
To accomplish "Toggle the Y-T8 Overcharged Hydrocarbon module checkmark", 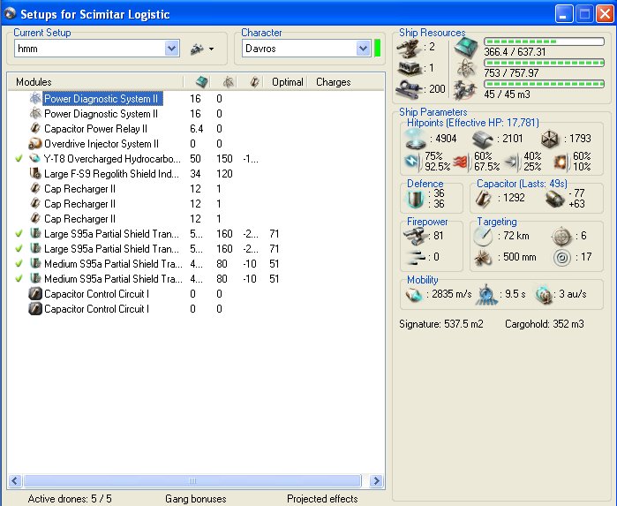I will [19, 159].
